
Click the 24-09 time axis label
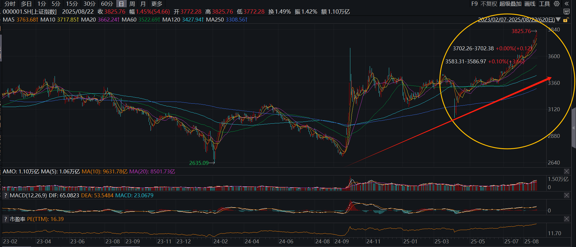pyautogui.click(x=342, y=242)
